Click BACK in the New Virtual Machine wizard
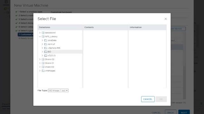This screenshot has width=204, height=114. 171,112
